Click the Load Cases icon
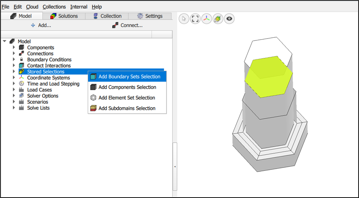 coord(22,90)
